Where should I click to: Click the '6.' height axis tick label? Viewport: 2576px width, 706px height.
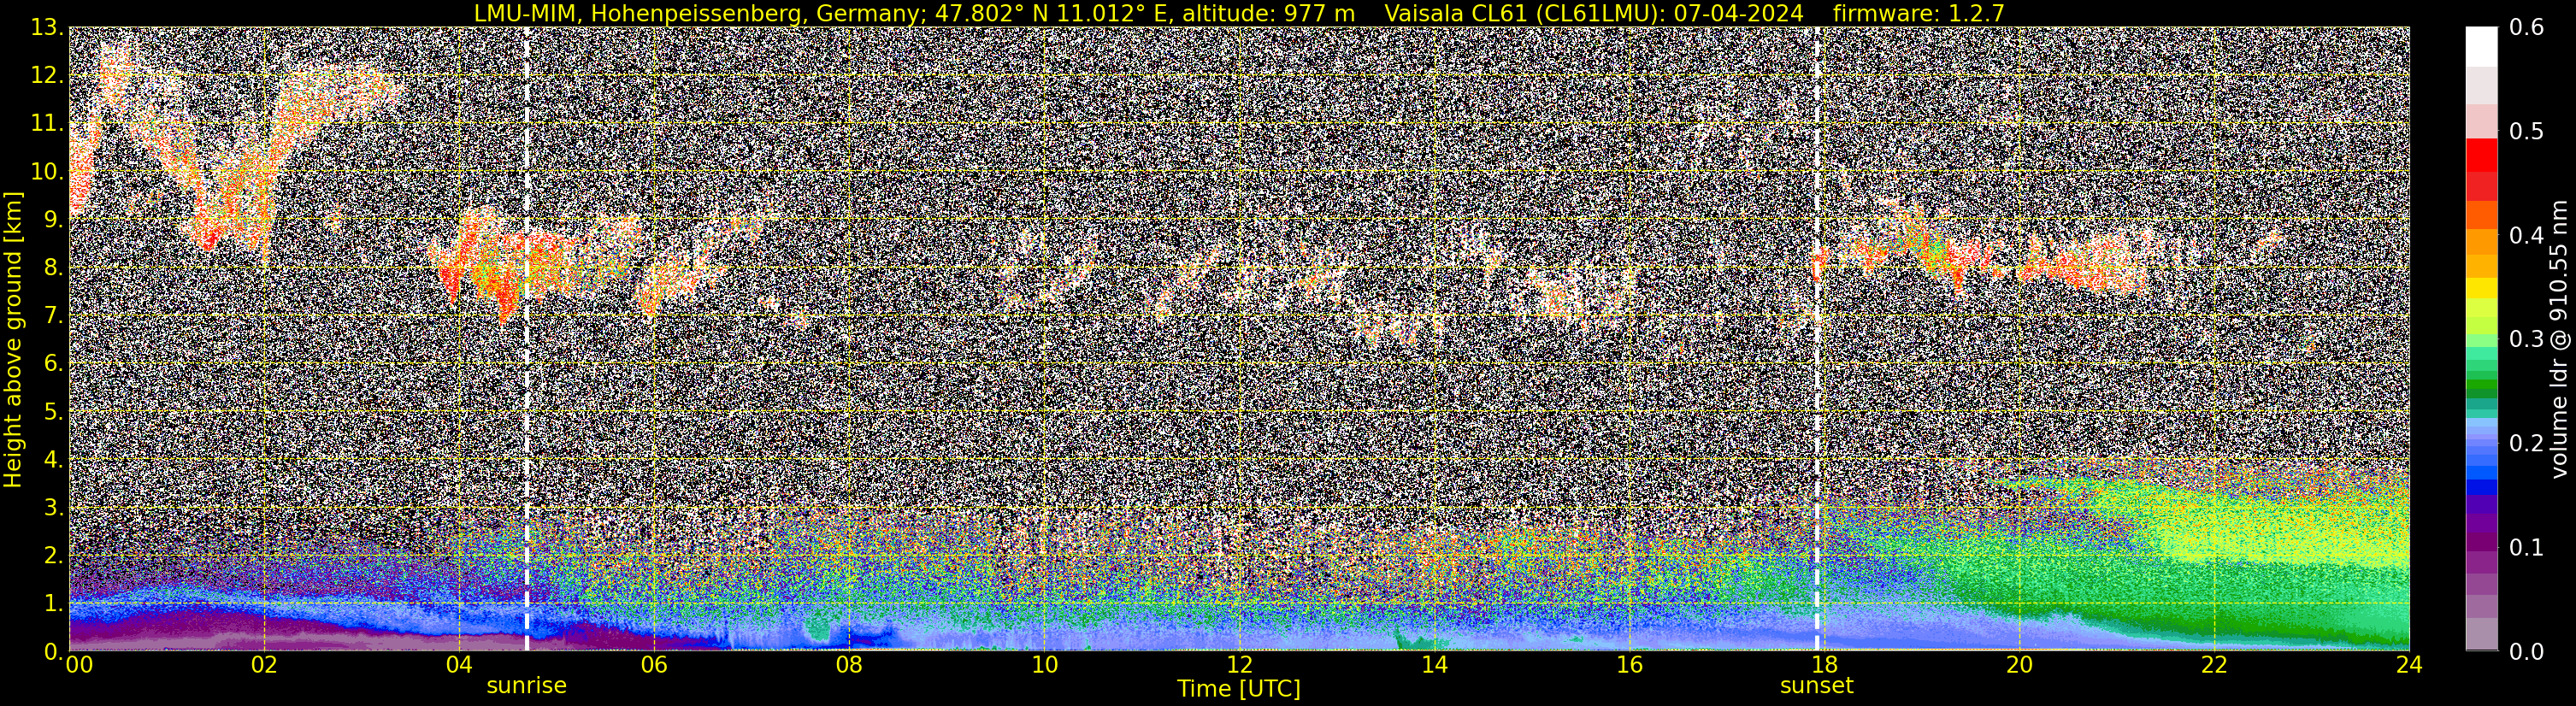point(53,364)
